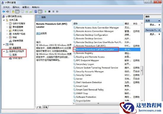The image size is (163, 114).
Task: Collapse the Services section in actions pane
Action: (x=159, y=21)
